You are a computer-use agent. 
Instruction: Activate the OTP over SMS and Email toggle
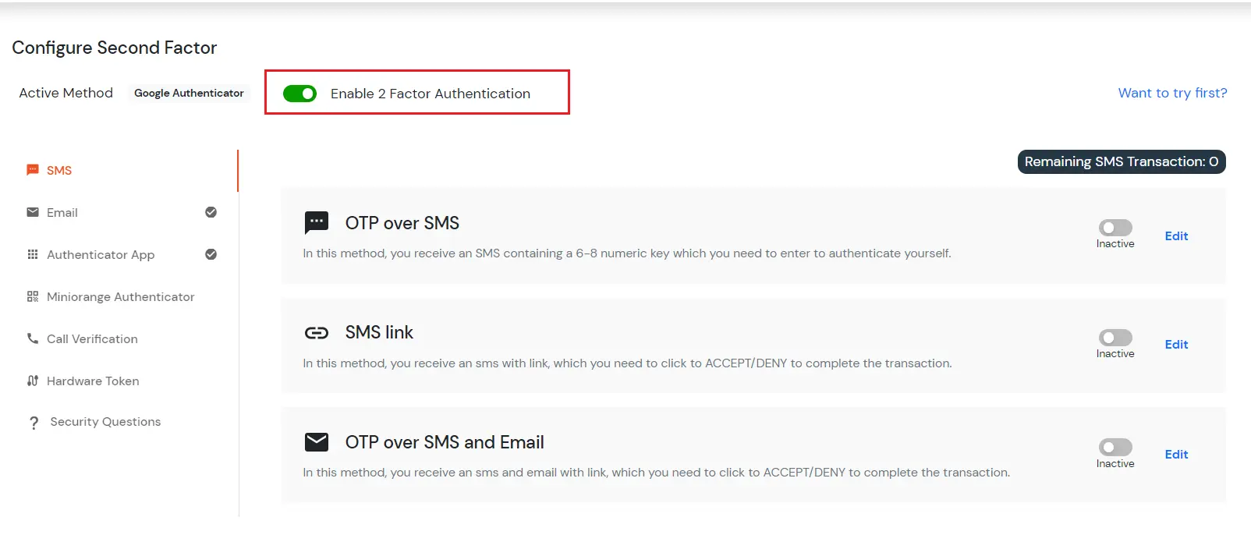pyautogui.click(x=1115, y=448)
